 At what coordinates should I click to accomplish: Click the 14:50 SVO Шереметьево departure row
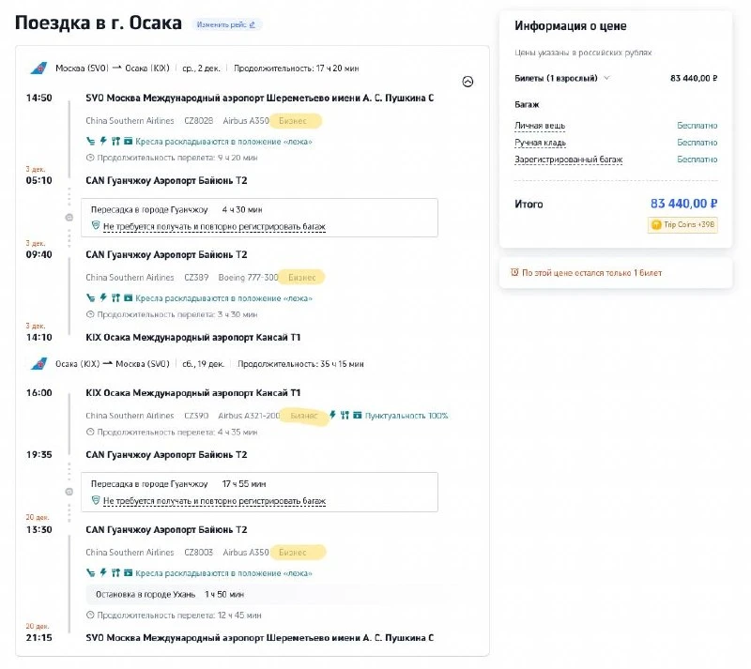[x=230, y=98]
